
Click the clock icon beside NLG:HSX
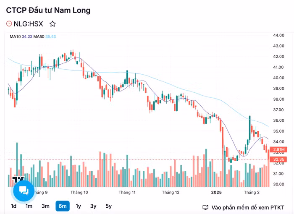(9, 24)
